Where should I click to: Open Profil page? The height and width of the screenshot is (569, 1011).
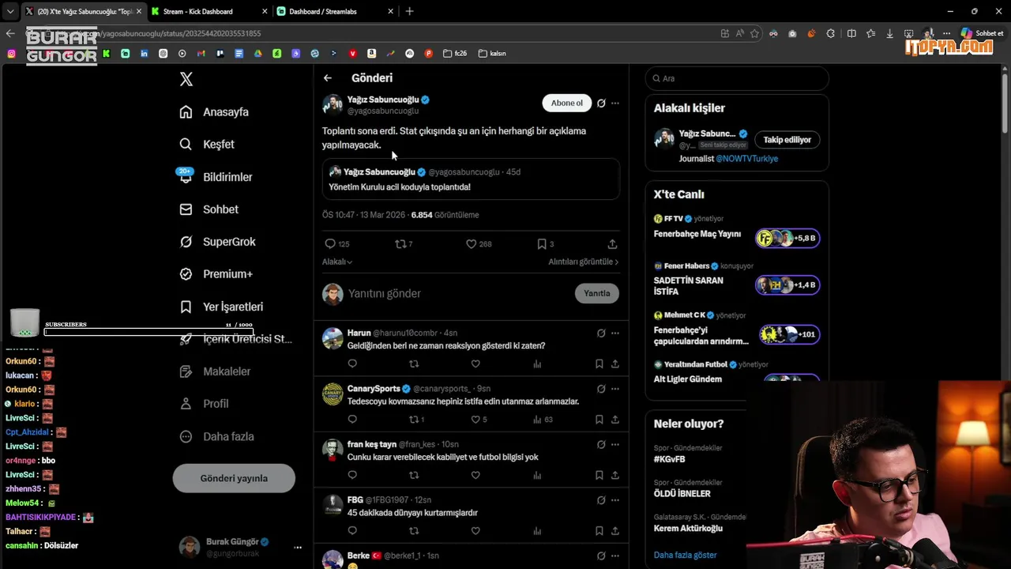pyautogui.click(x=204, y=404)
